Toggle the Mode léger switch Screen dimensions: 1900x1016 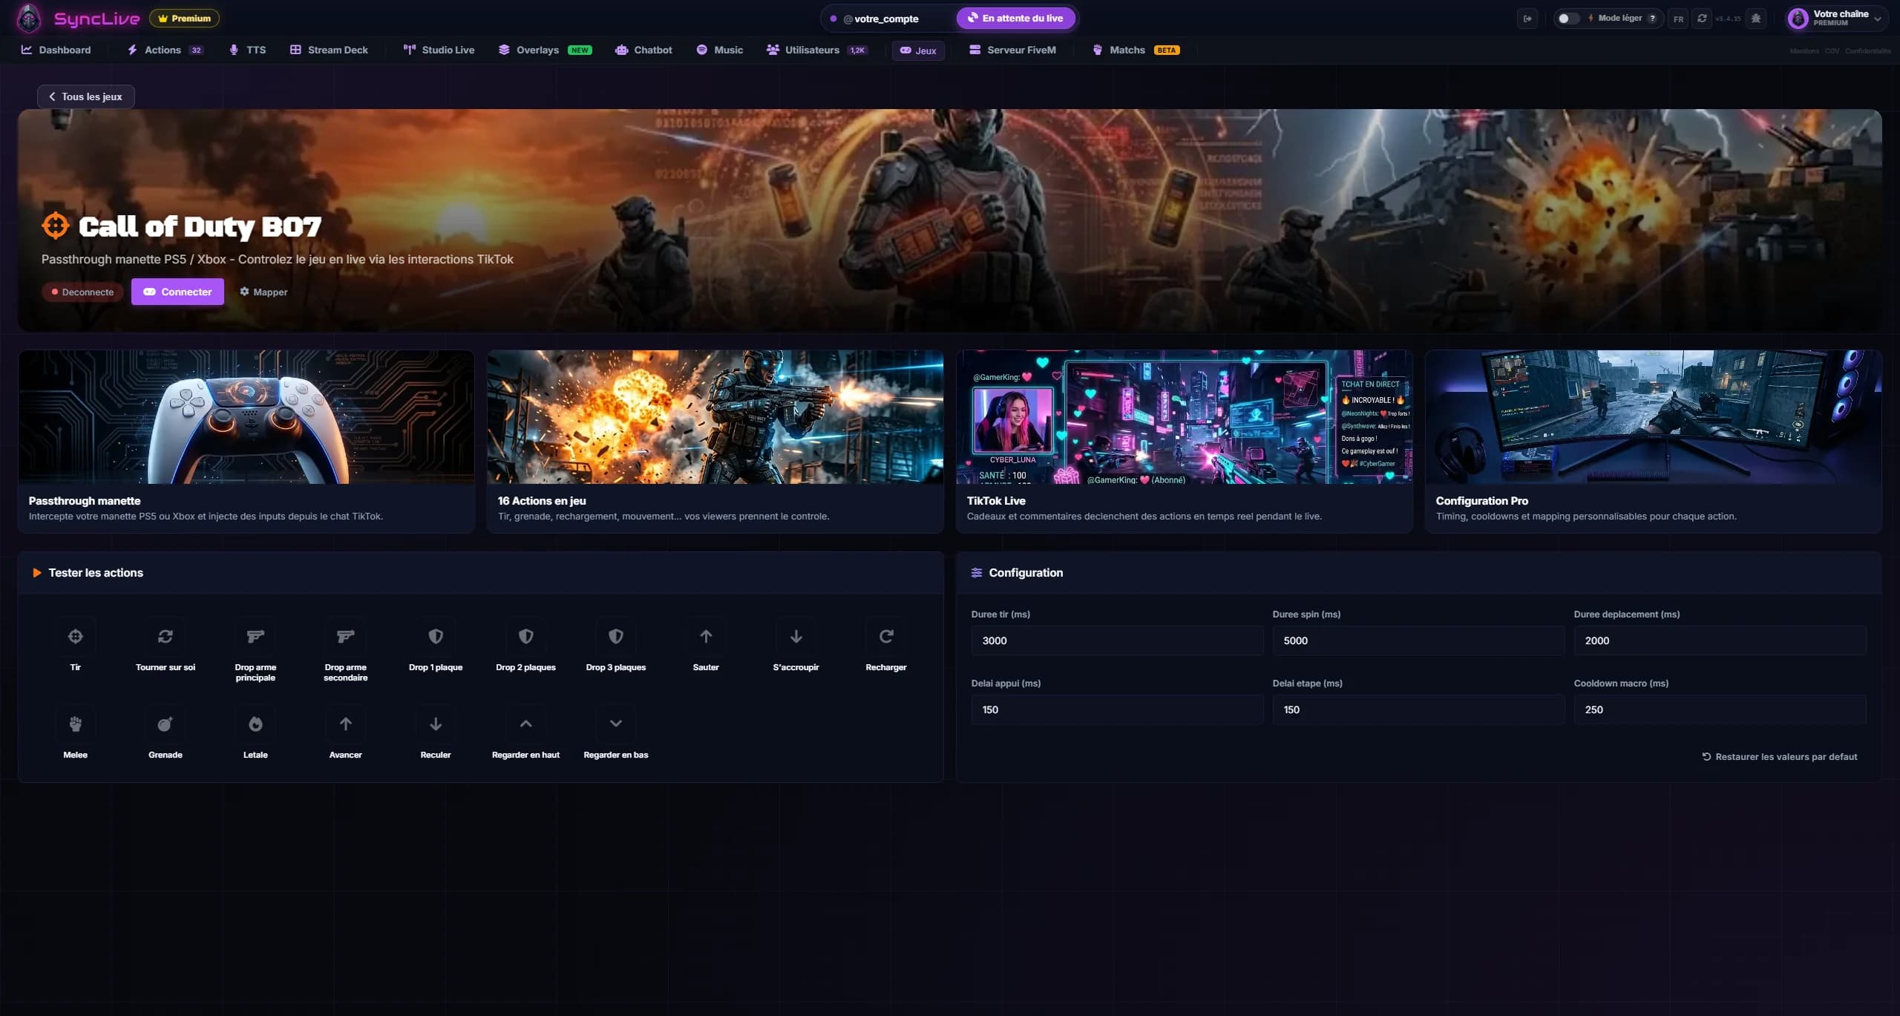tap(1567, 19)
